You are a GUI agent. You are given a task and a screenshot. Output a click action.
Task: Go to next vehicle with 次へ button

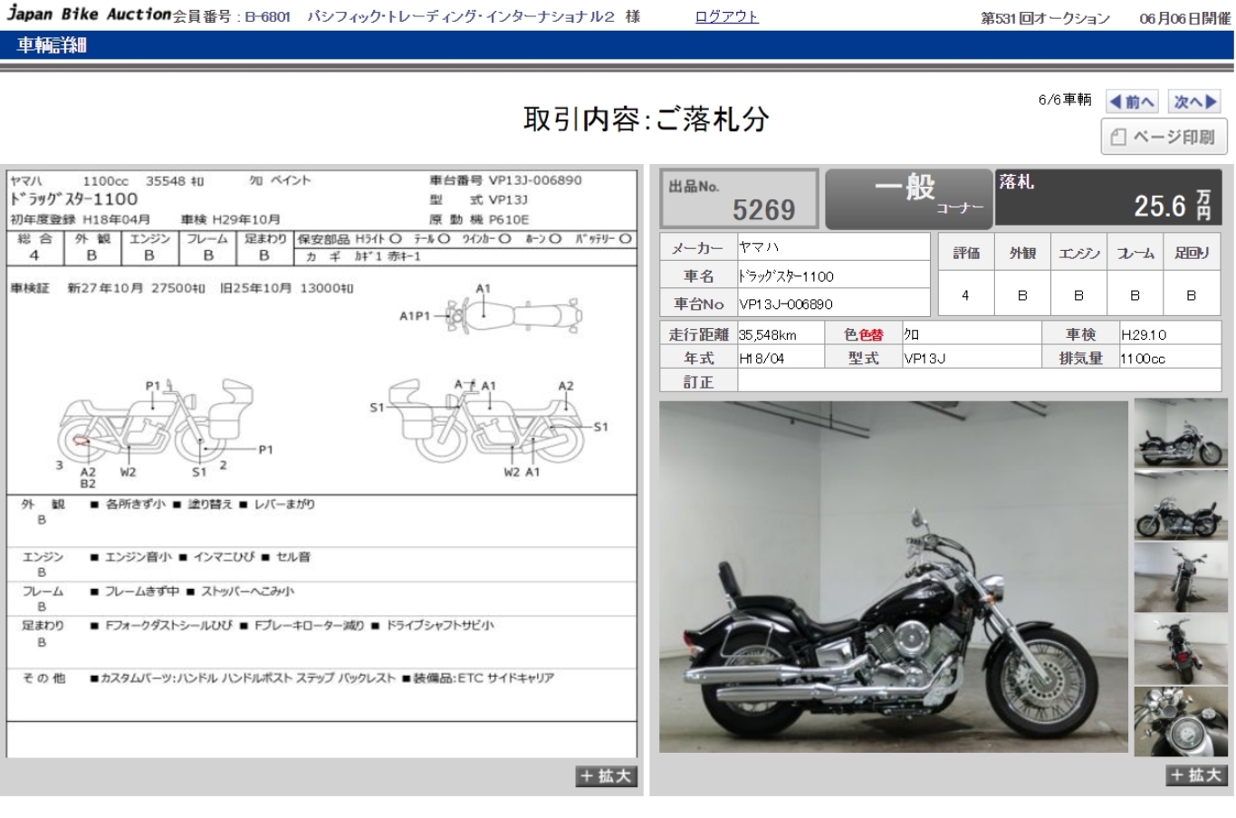1195,101
